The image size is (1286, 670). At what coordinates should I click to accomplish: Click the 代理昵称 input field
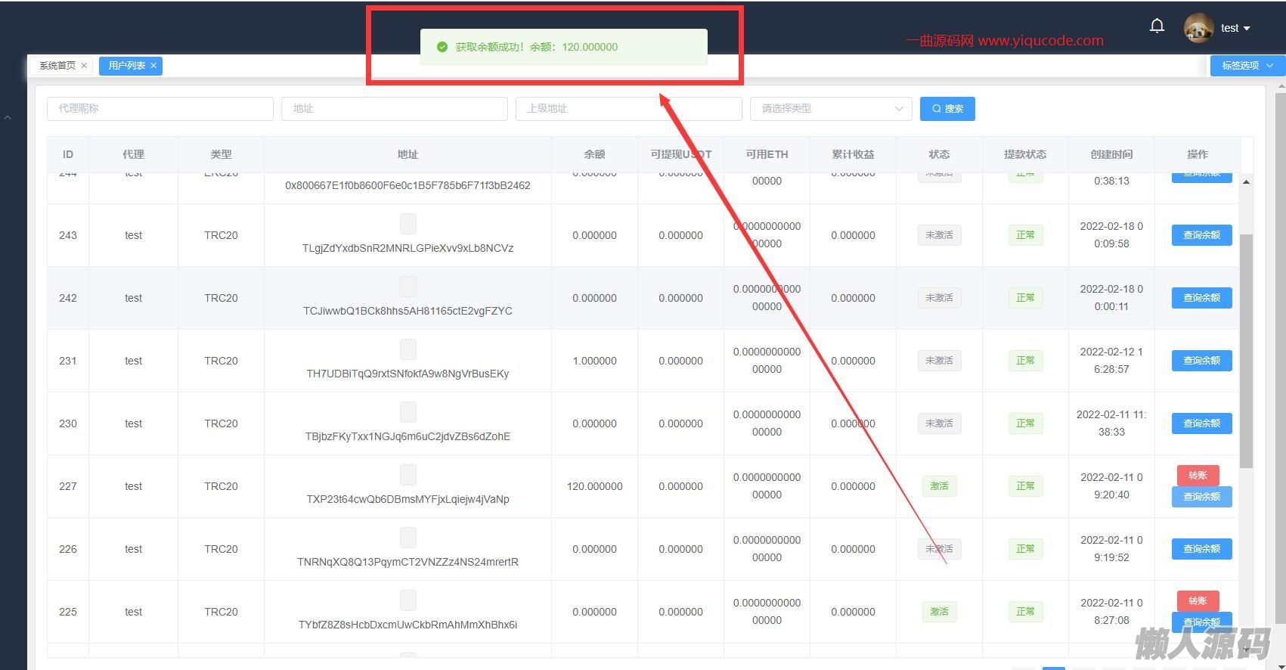pos(160,109)
